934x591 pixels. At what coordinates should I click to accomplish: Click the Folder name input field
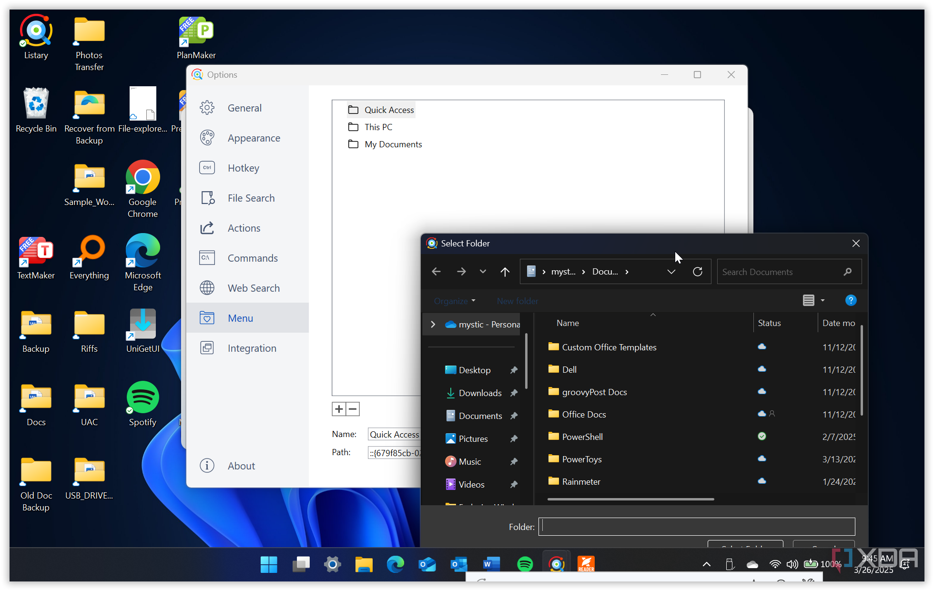click(x=697, y=527)
